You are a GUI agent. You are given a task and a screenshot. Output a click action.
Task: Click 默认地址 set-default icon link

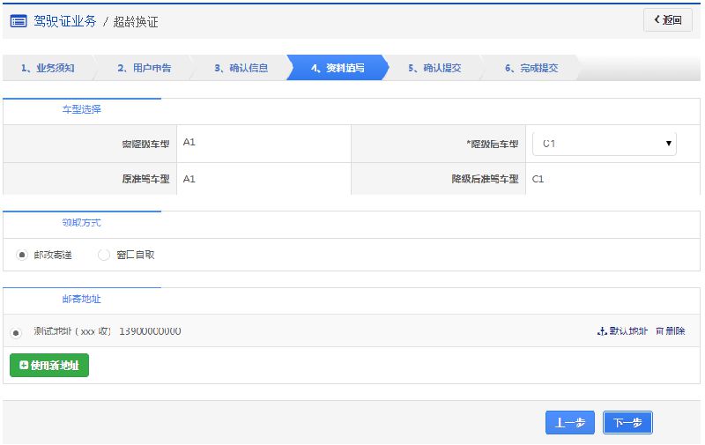coord(622,331)
